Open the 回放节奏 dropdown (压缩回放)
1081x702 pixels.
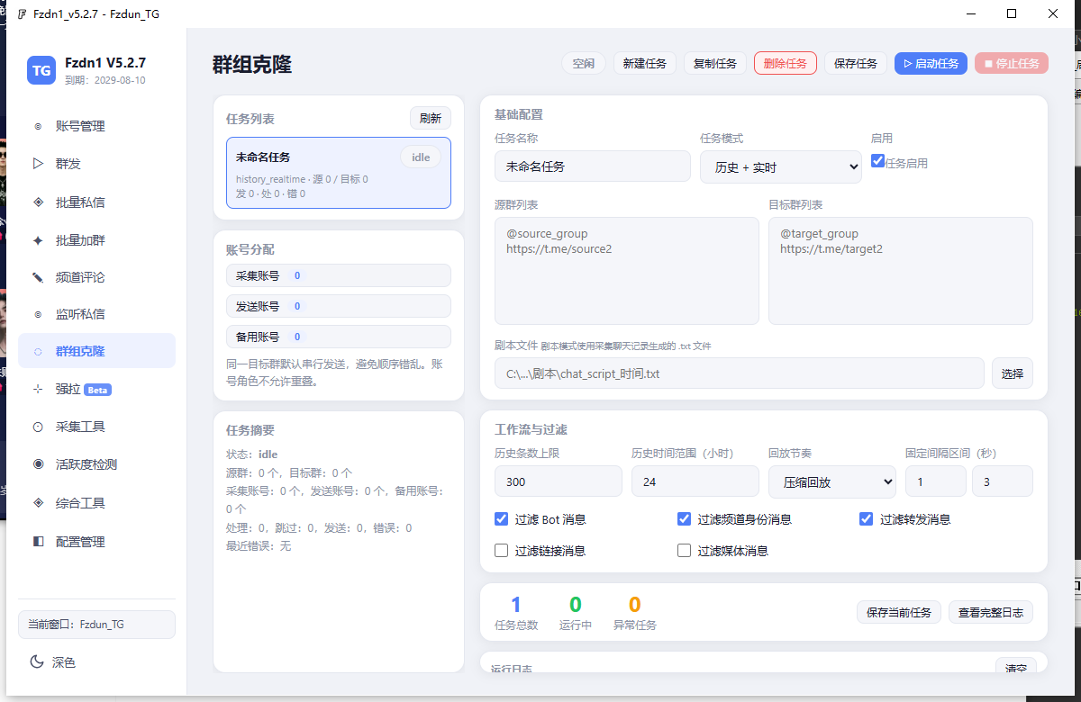(832, 481)
